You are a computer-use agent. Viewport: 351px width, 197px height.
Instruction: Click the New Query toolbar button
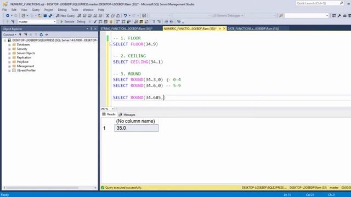(65, 16)
